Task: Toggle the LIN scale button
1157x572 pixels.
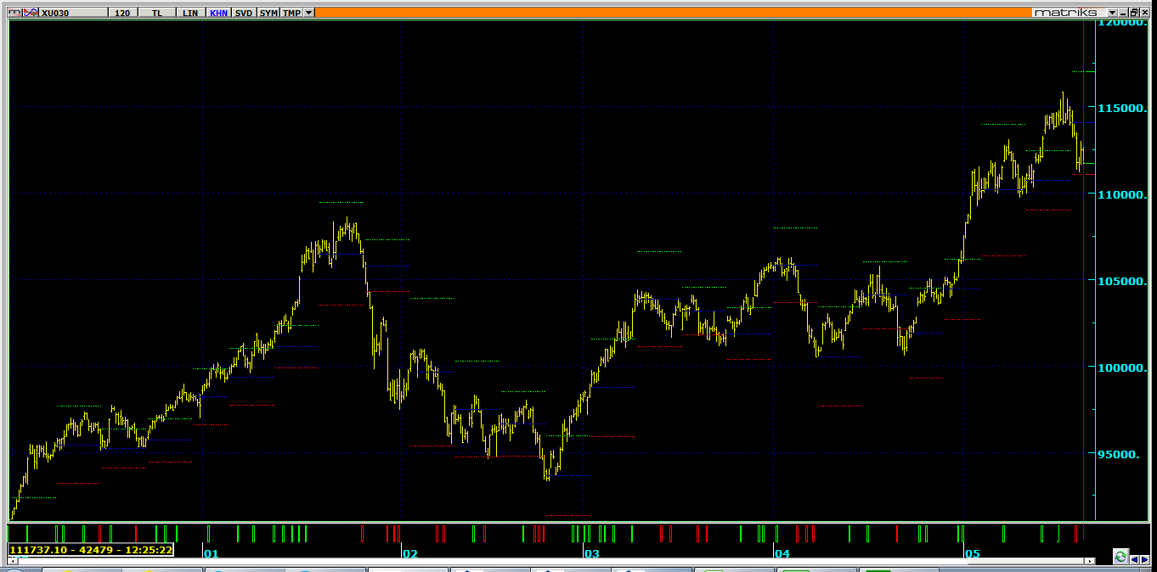Action: 191,13
